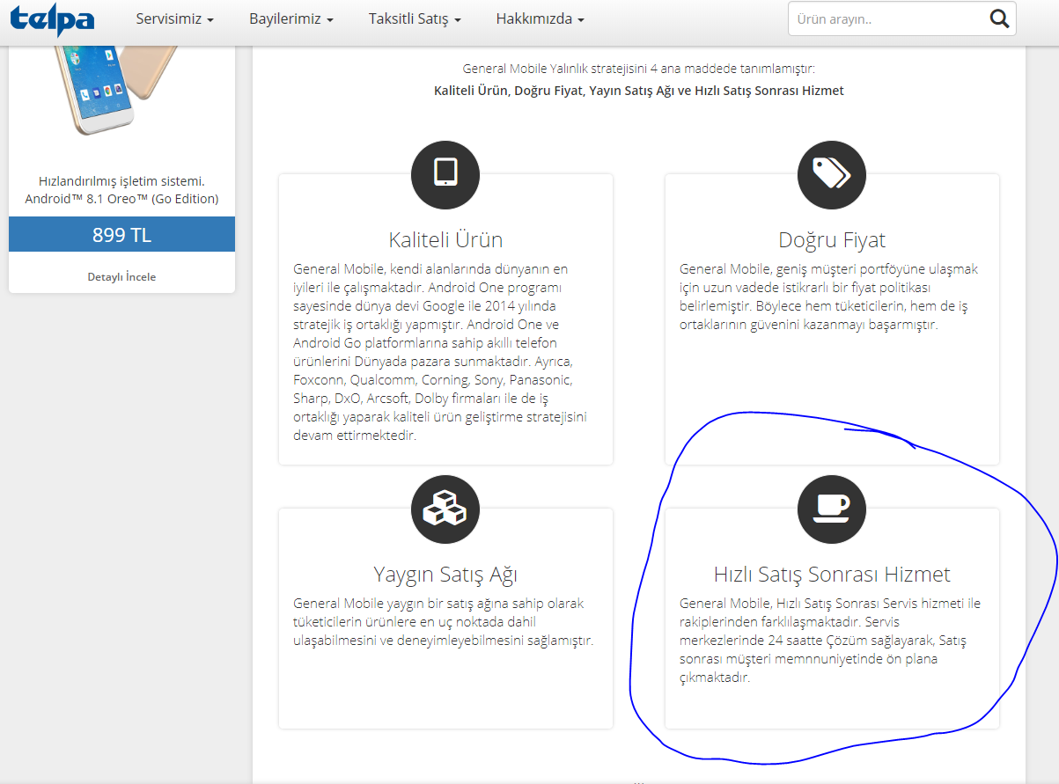This screenshot has height=784, width=1059.
Task: Click the stacked boxes icon above Yaygın Satış Ağı
Action: [x=445, y=509]
